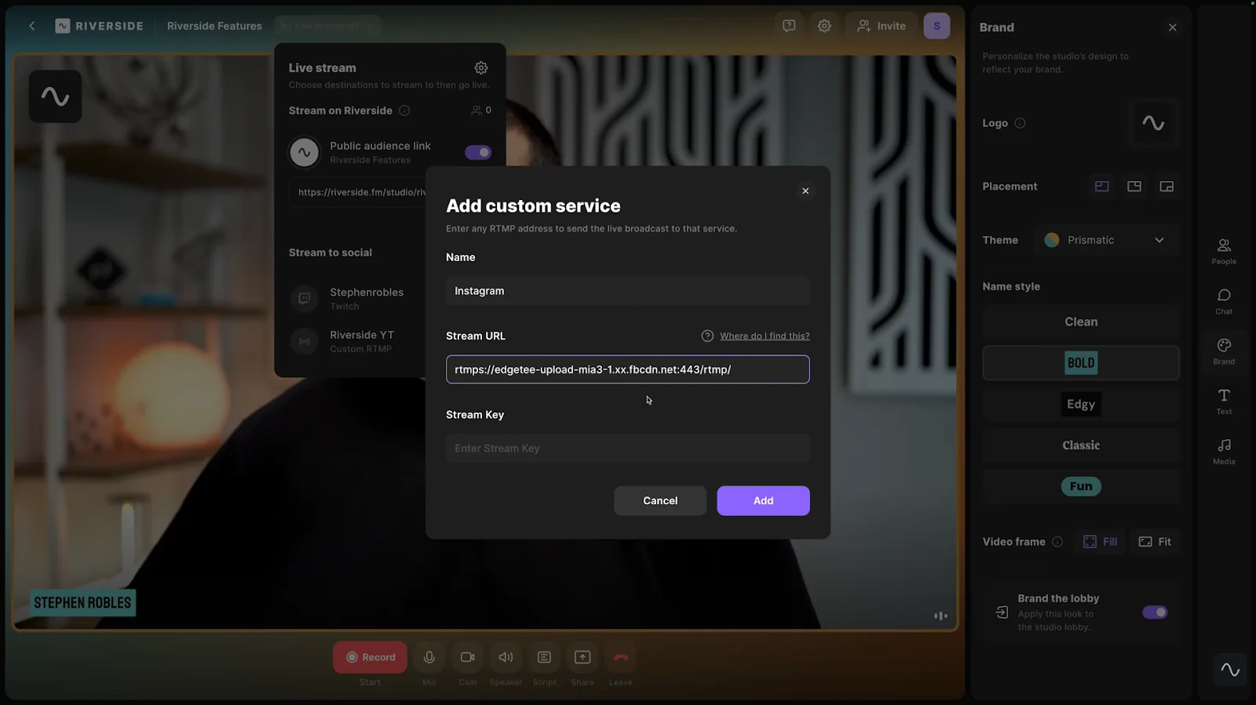Toggle the Cam button
This screenshot has height=705, width=1256.
pos(467,657)
